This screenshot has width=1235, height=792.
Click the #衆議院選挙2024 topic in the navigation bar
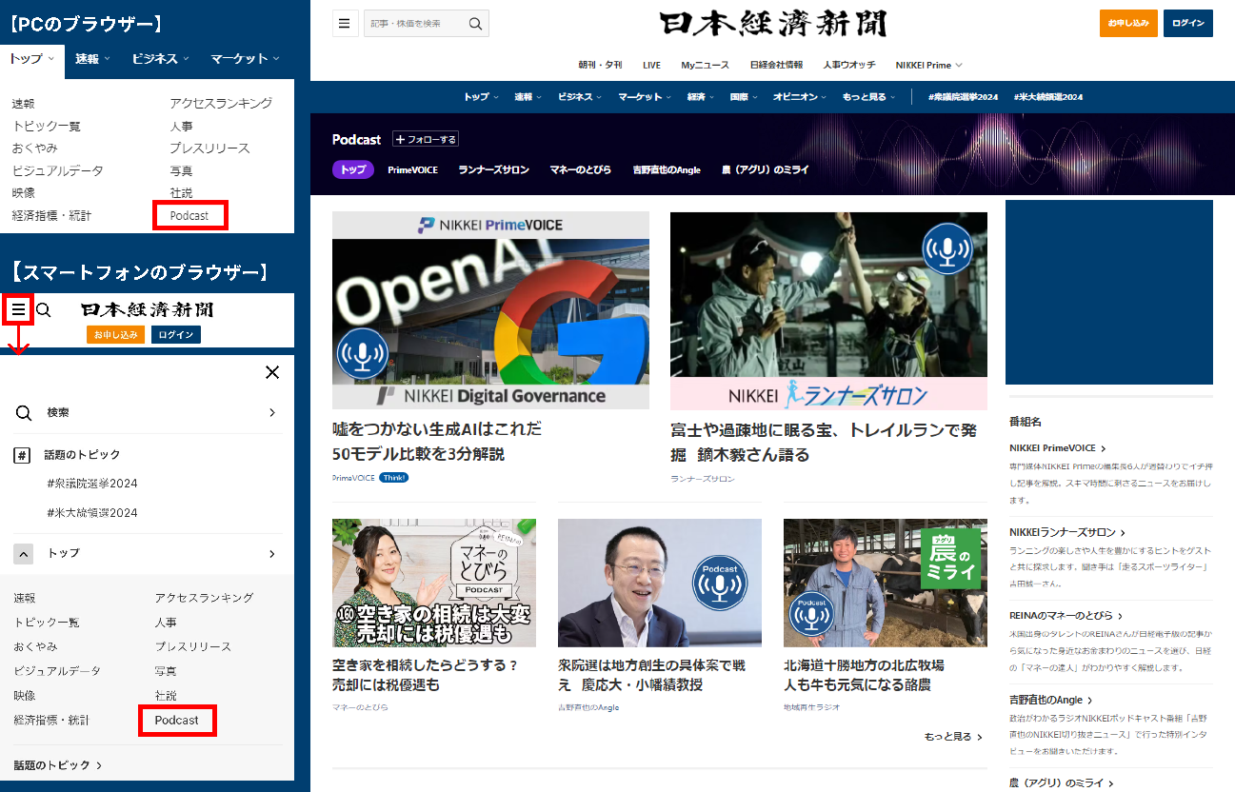(x=963, y=97)
